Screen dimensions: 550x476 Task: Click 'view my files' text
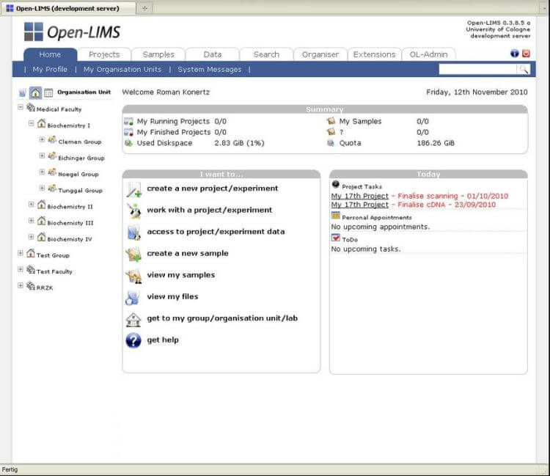point(172,297)
